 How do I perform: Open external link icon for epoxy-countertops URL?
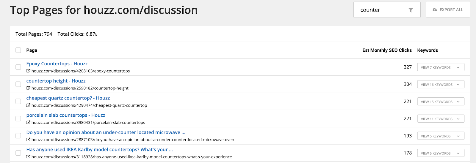[x=28, y=71]
